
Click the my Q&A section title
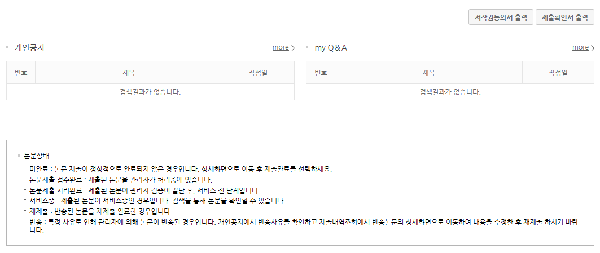331,48
